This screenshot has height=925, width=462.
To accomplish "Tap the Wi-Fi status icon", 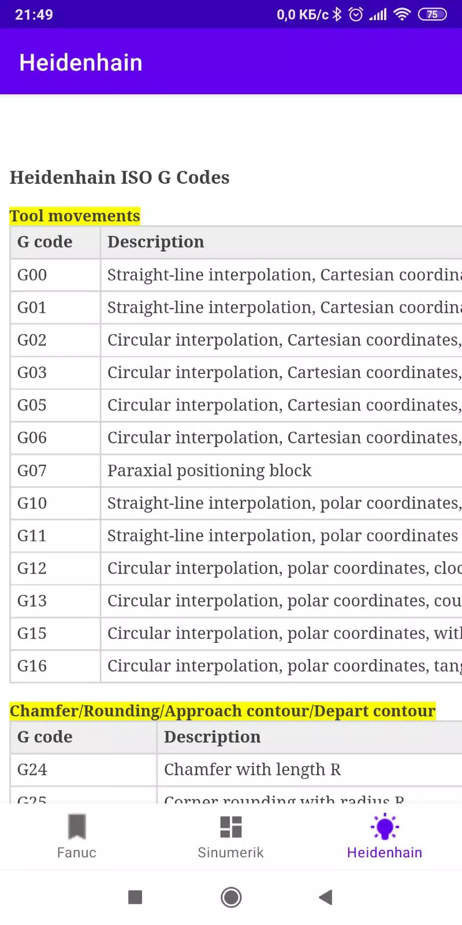I will click(402, 14).
